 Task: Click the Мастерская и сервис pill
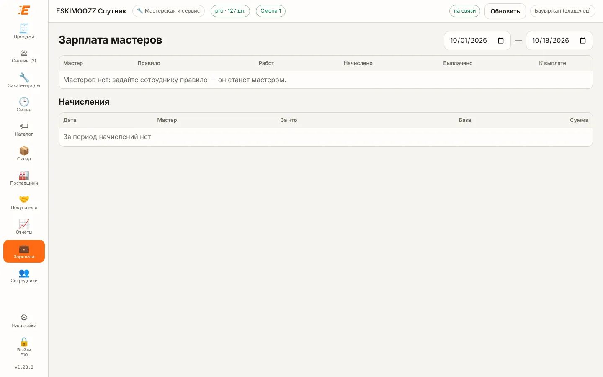point(168,11)
